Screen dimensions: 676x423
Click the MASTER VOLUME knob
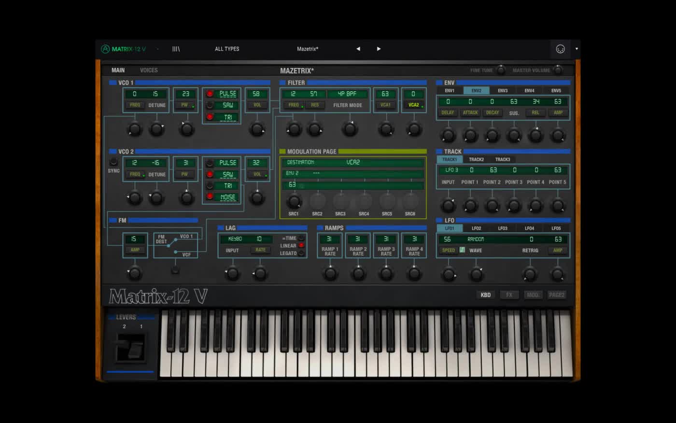558,70
